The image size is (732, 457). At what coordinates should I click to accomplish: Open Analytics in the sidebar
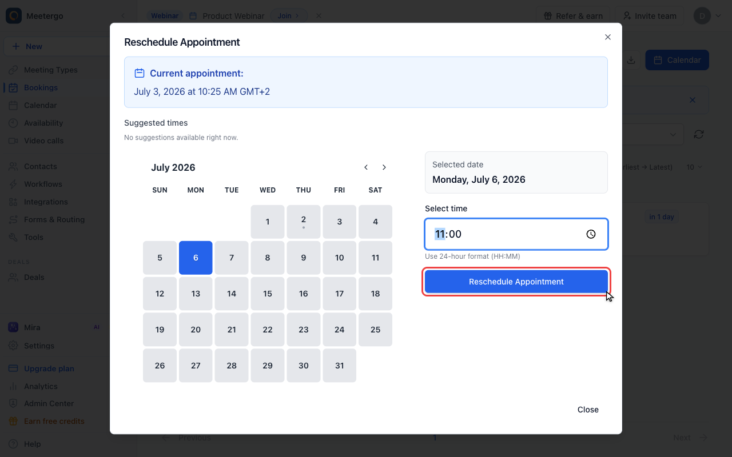click(x=41, y=386)
